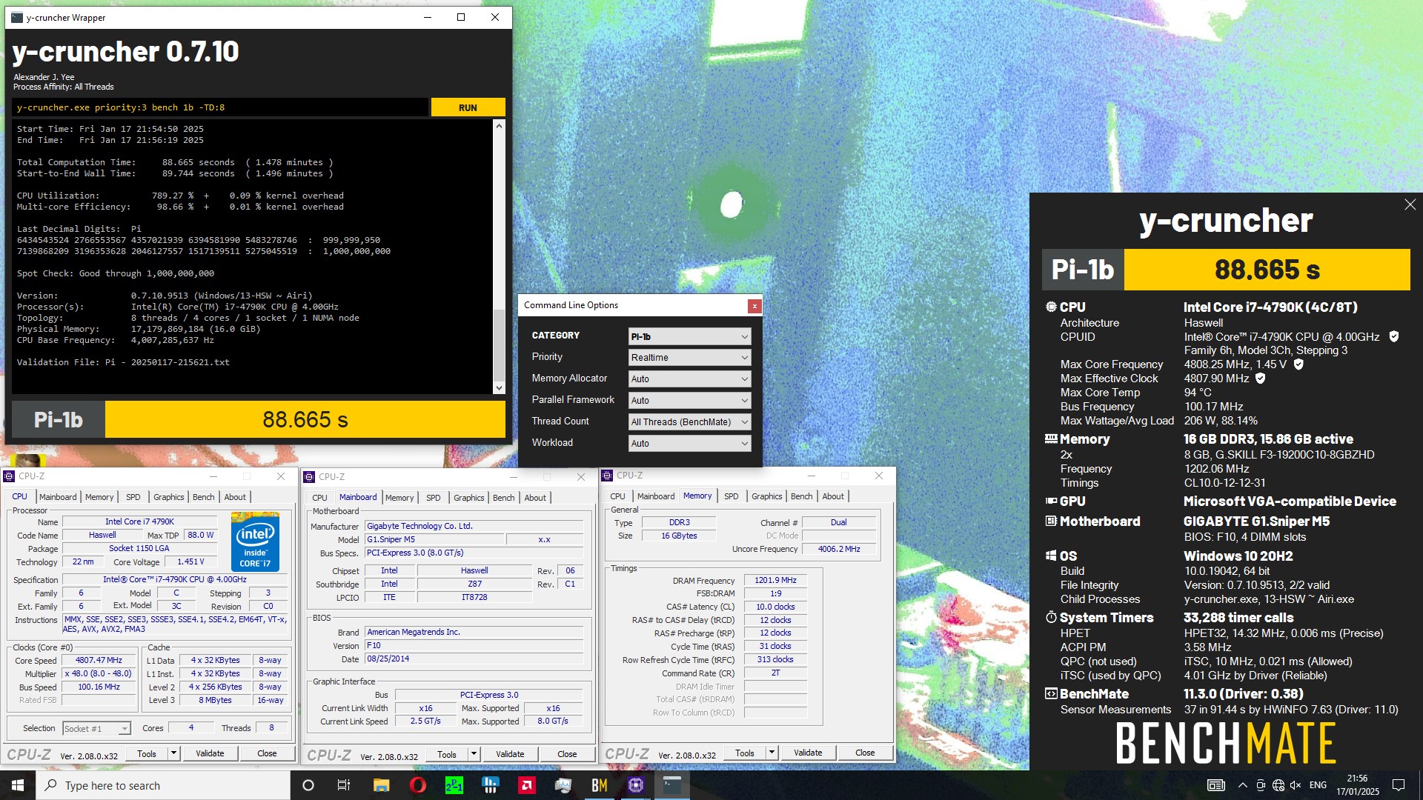This screenshot has width=1423, height=800.
Task: Expand the Parallel Framework dropdown
Action: tap(689, 401)
